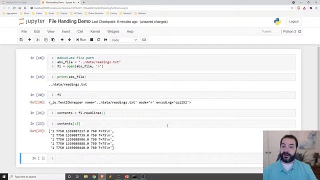The width and height of the screenshot is (320, 180).
Task: Click the Out[20] TextIOWrapper output text
Action: pos(119,102)
